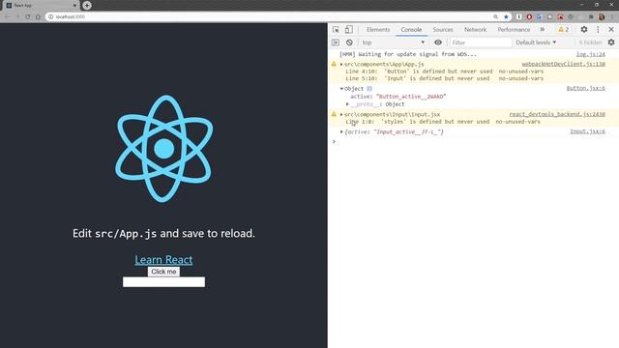Viewport: 619px width, 348px height.
Task: Click the console prompt line
Action: pyautogui.click(x=473, y=142)
